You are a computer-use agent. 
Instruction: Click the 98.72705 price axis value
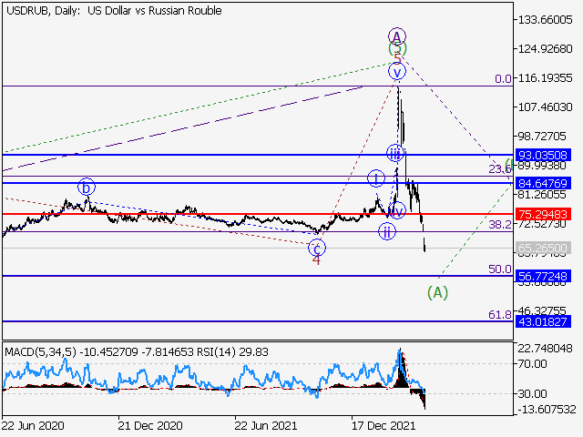click(x=542, y=136)
